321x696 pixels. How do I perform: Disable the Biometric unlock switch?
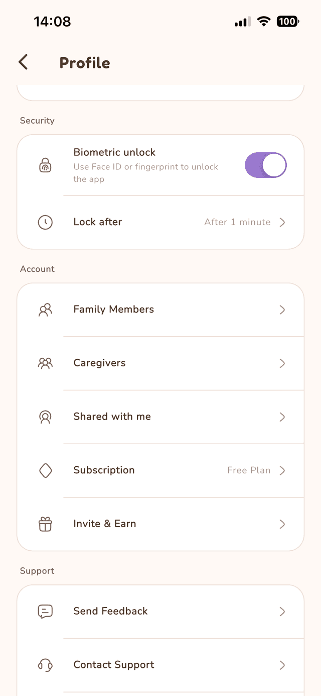pos(265,165)
